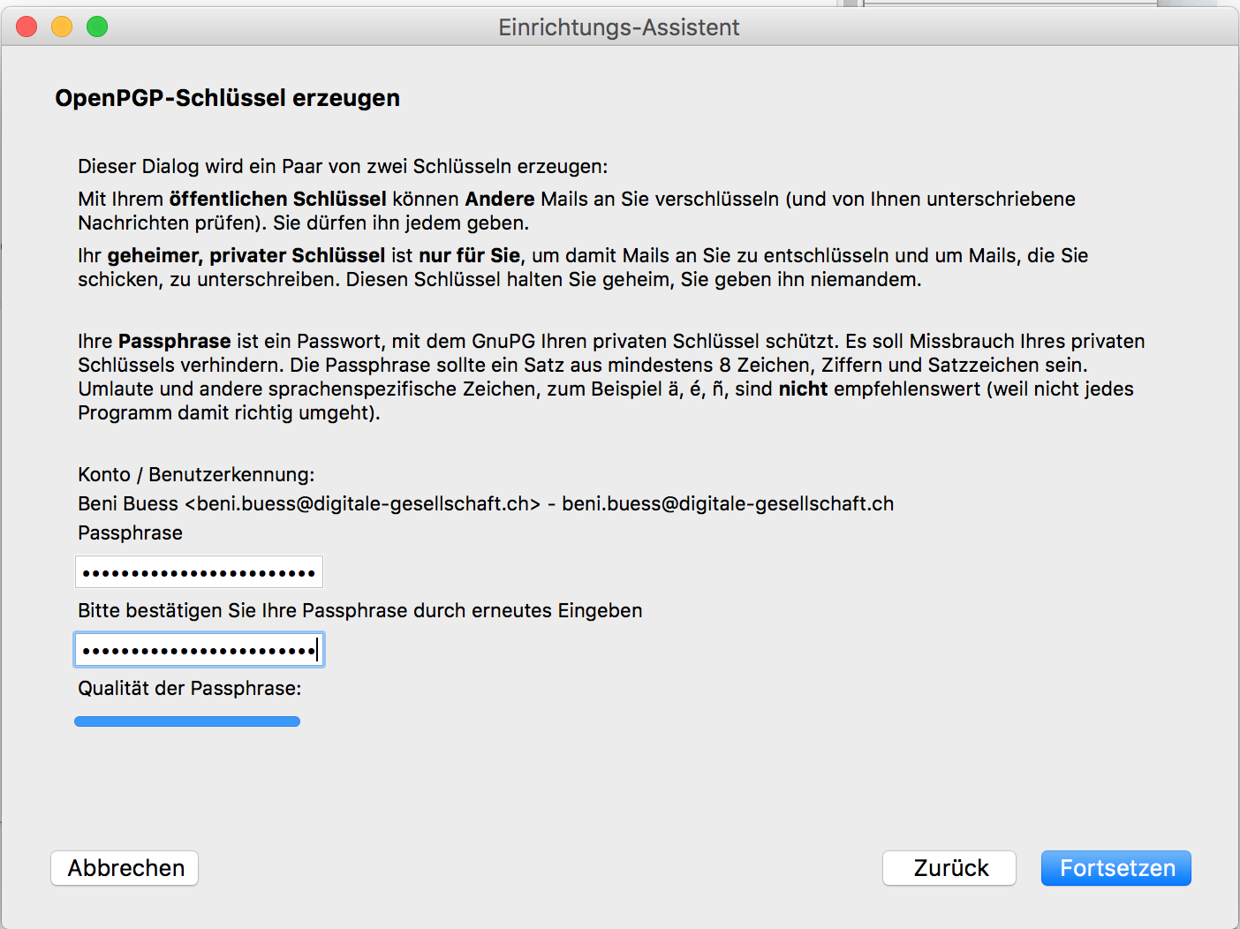The height and width of the screenshot is (929, 1240).
Task: Select the Beni Buess account identity line
Action: pos(486,503)
